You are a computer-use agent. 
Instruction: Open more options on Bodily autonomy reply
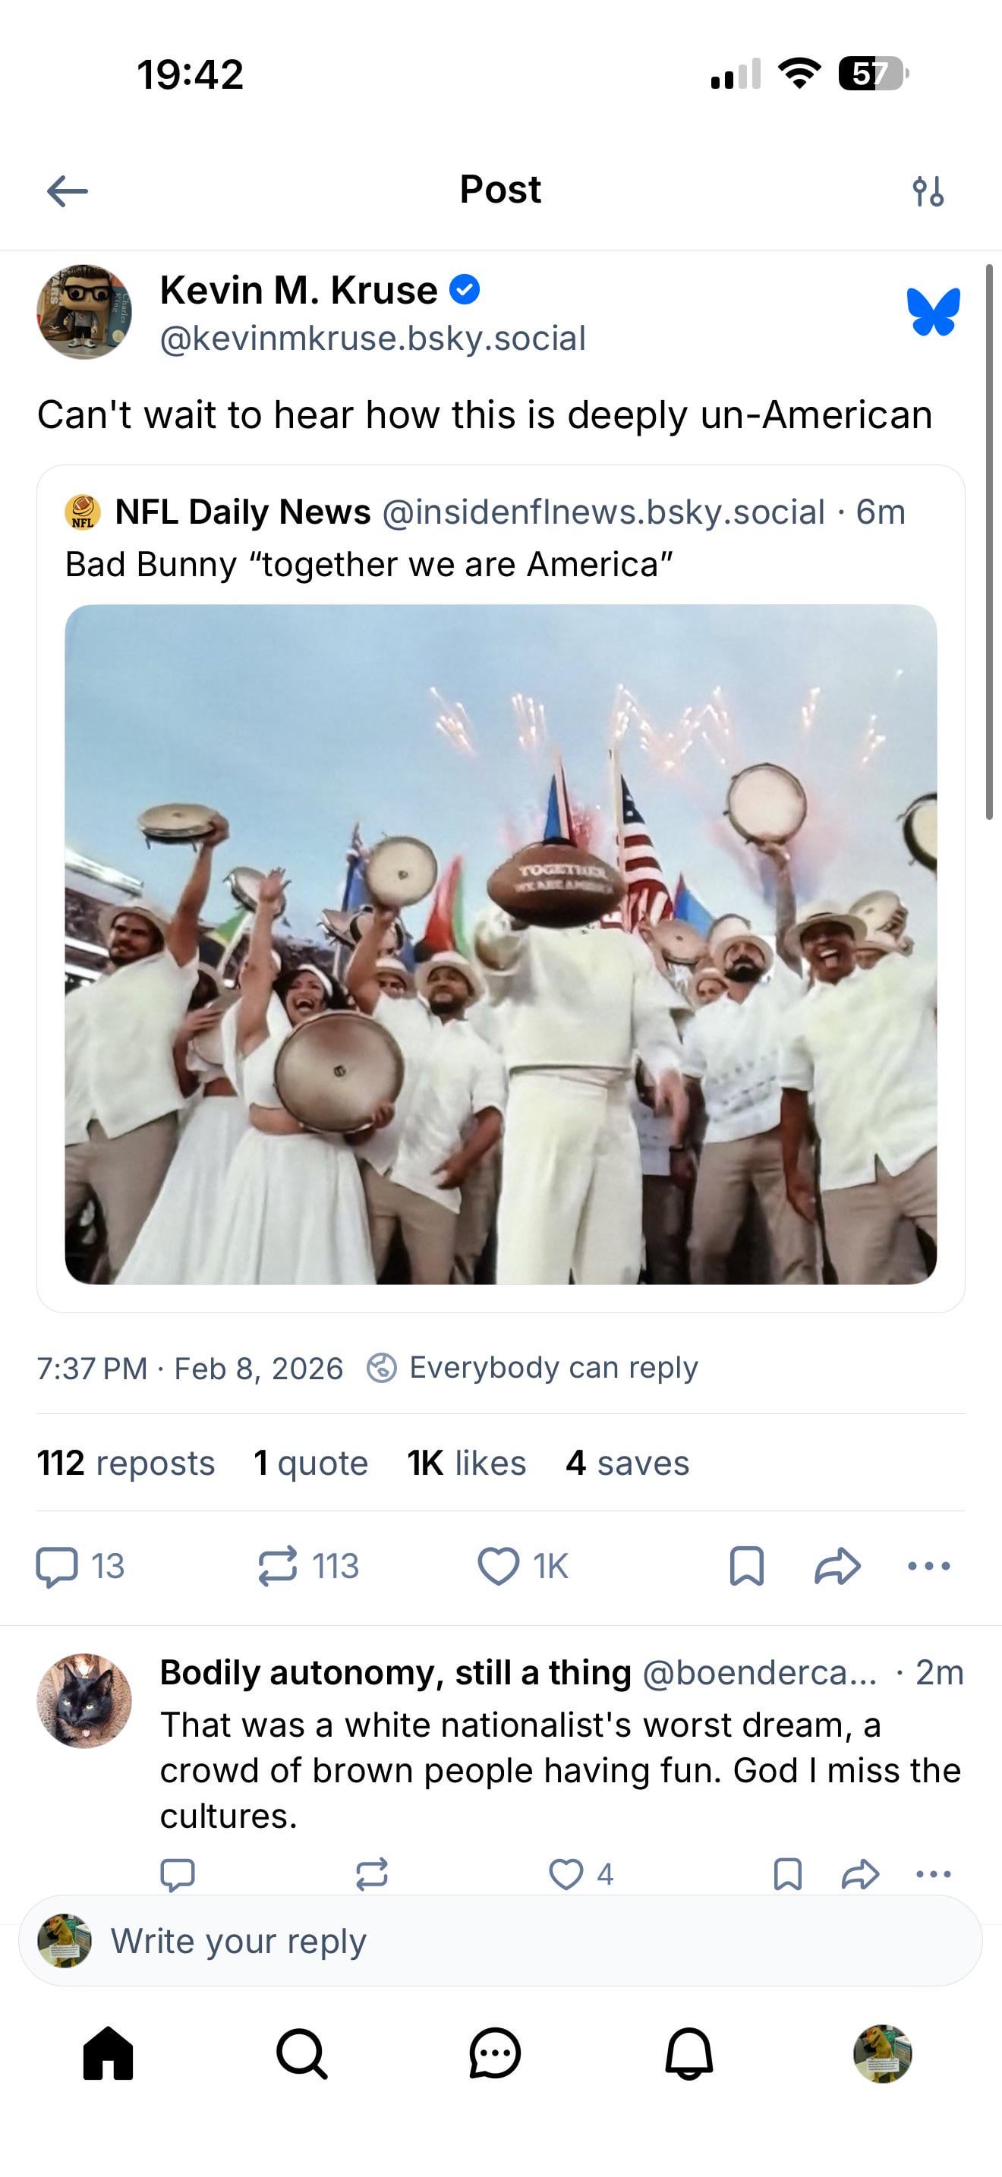click(x=933, y=1873)
